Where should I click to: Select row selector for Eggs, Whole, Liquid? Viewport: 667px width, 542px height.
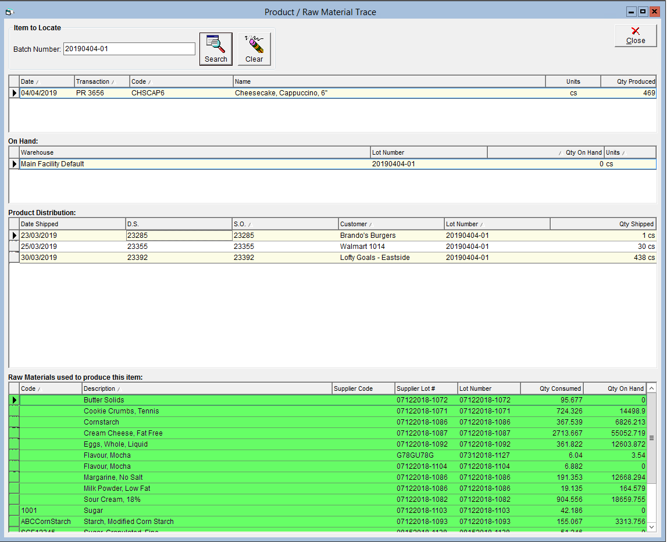click(x=14, y=444)
